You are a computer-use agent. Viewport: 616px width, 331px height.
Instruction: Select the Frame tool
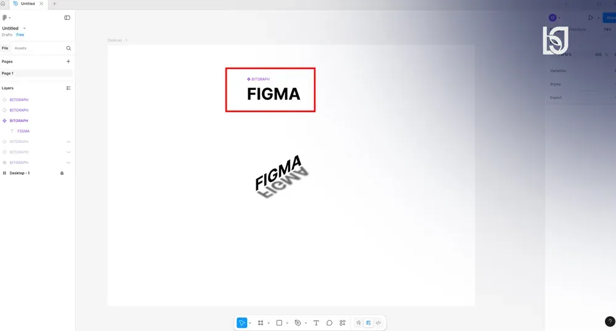[x=261, y=323]
